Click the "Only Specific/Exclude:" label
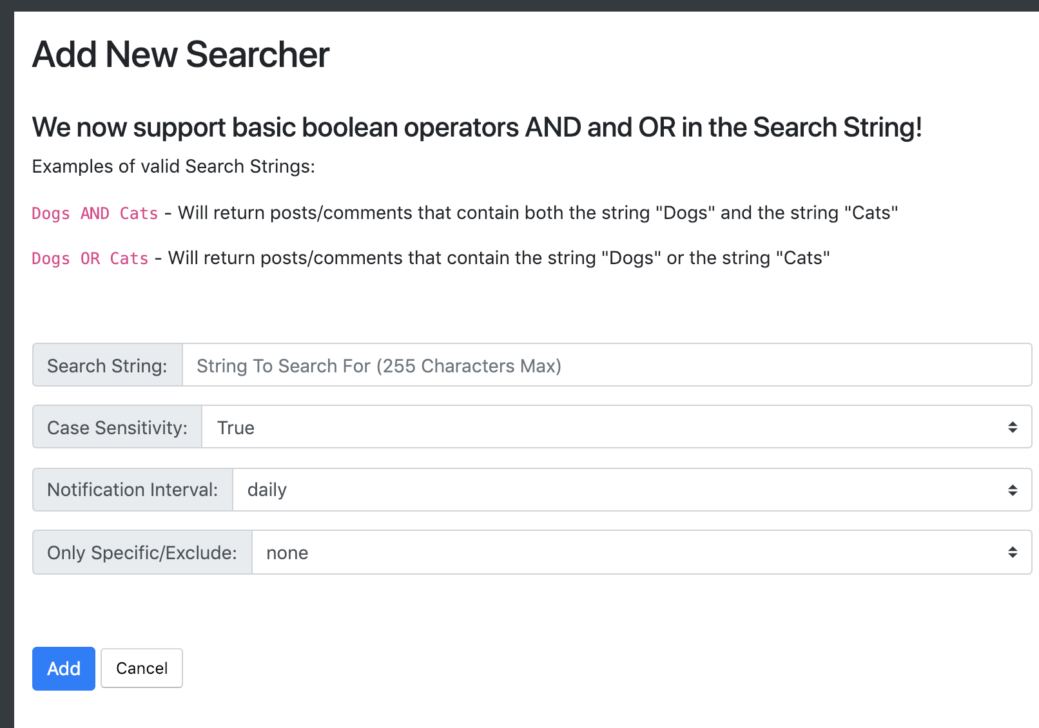Screen dimensions: 1039x728 pyautogui.click(x=142, y=553)
